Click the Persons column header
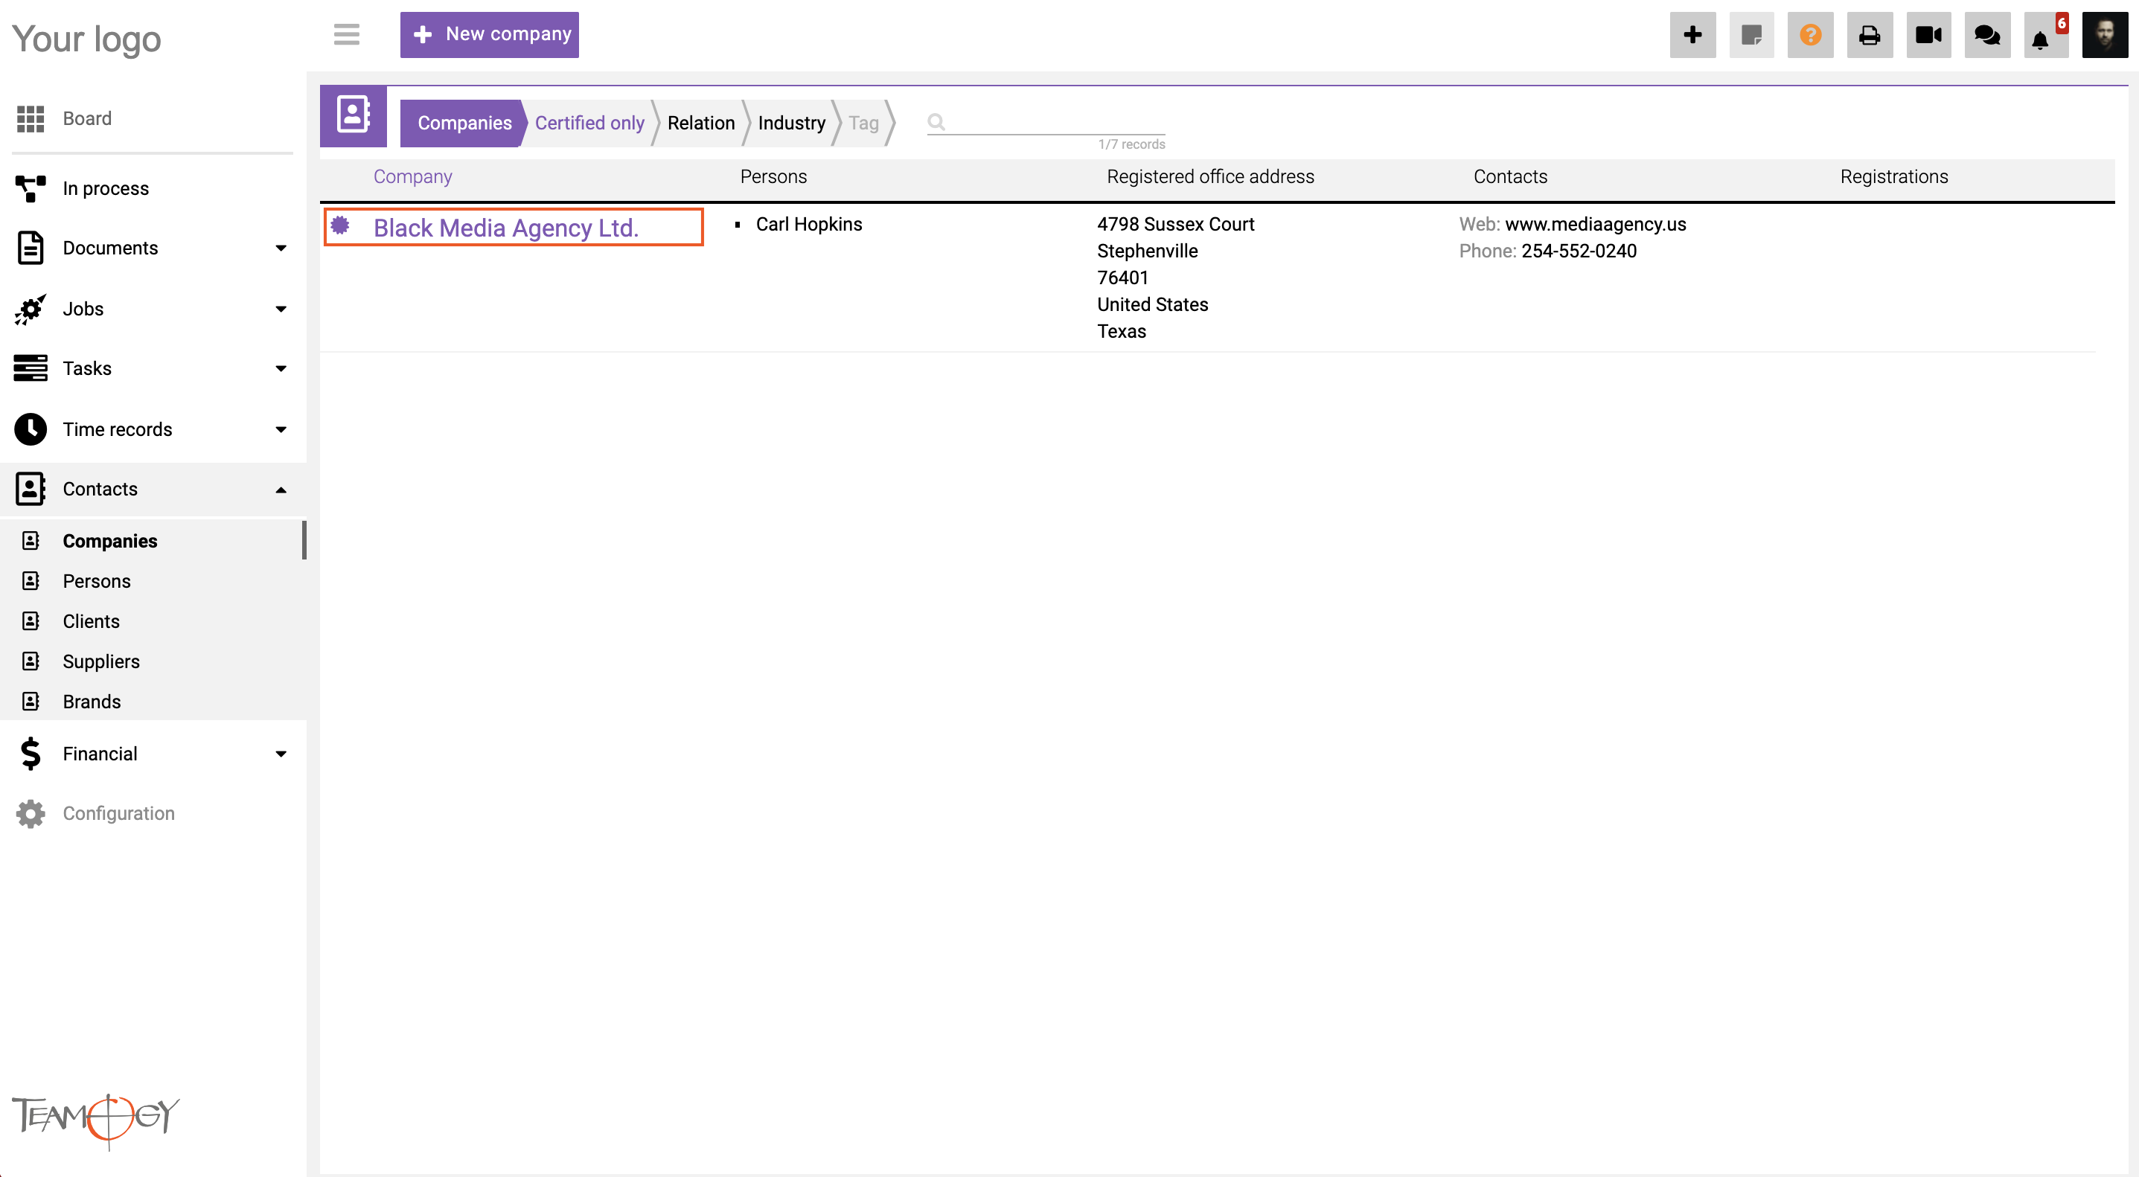 tap(773, 177)
